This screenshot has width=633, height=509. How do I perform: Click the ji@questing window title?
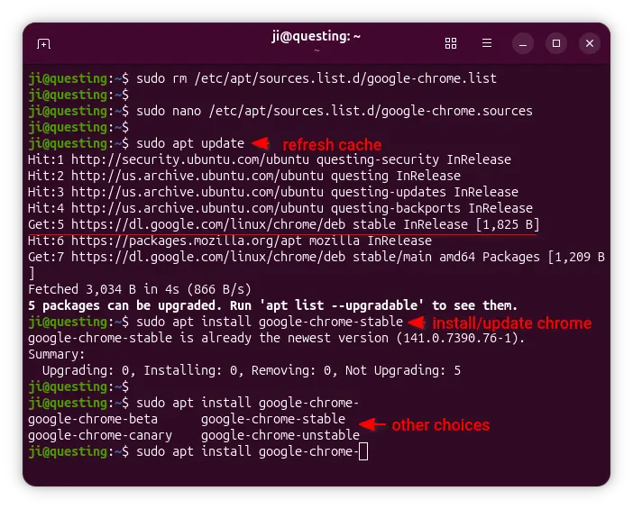(x=316, y=37)
